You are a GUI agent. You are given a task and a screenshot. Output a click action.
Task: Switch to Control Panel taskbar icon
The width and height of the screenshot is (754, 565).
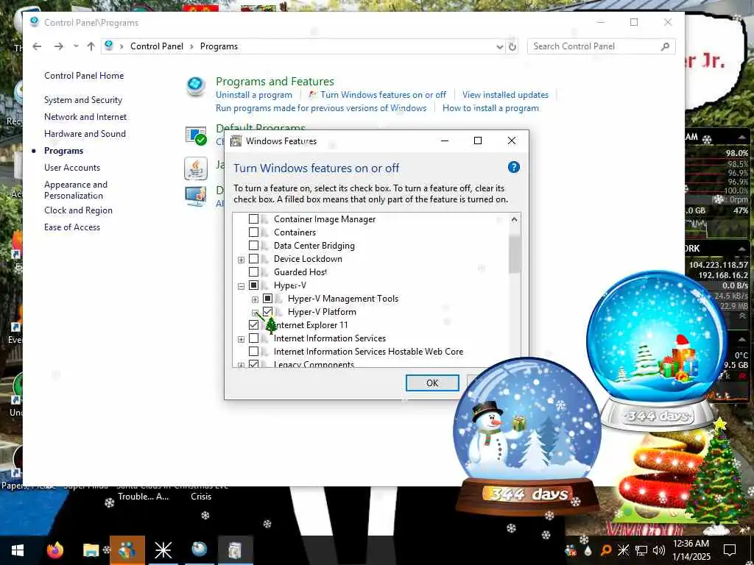pos(199,550)
